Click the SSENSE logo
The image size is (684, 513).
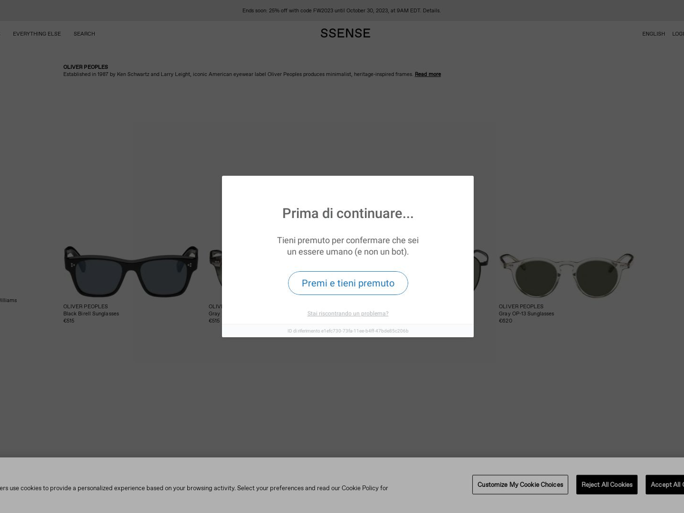[345, 33]
